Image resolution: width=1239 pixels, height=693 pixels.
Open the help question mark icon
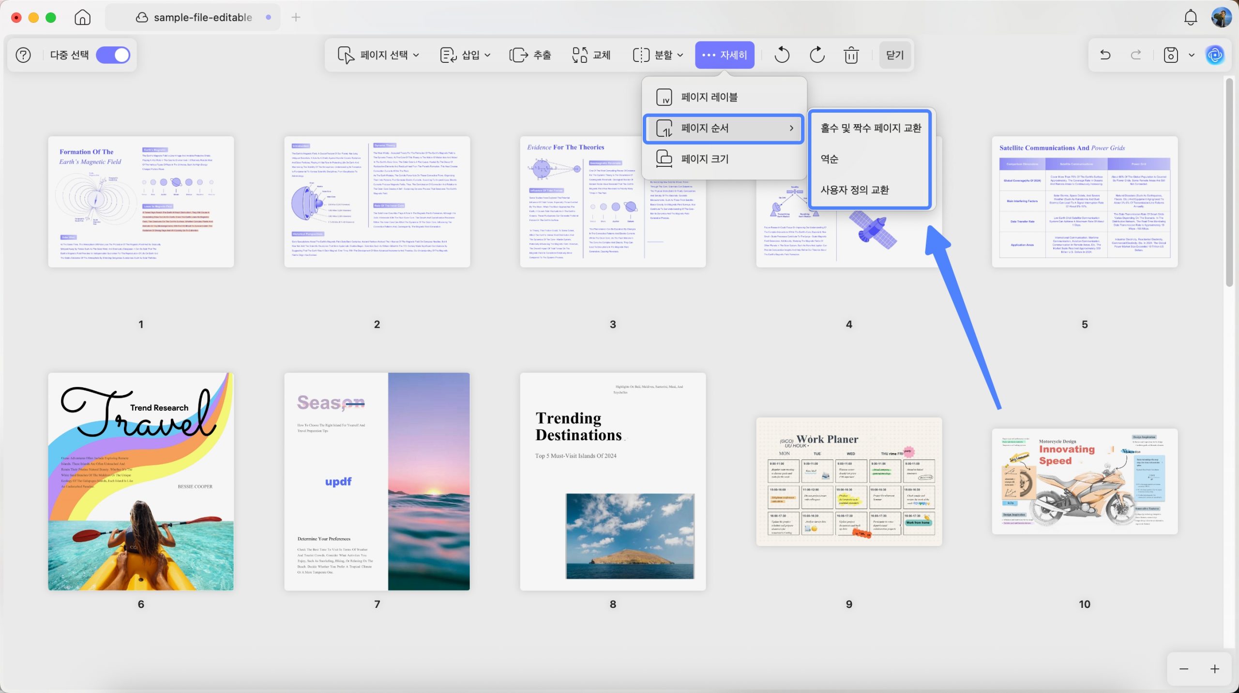click(x=23, y=55)
